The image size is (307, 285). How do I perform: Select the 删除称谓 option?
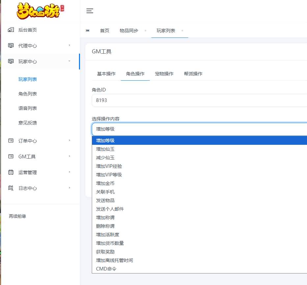pyautogui.click(x=199, y=226)
